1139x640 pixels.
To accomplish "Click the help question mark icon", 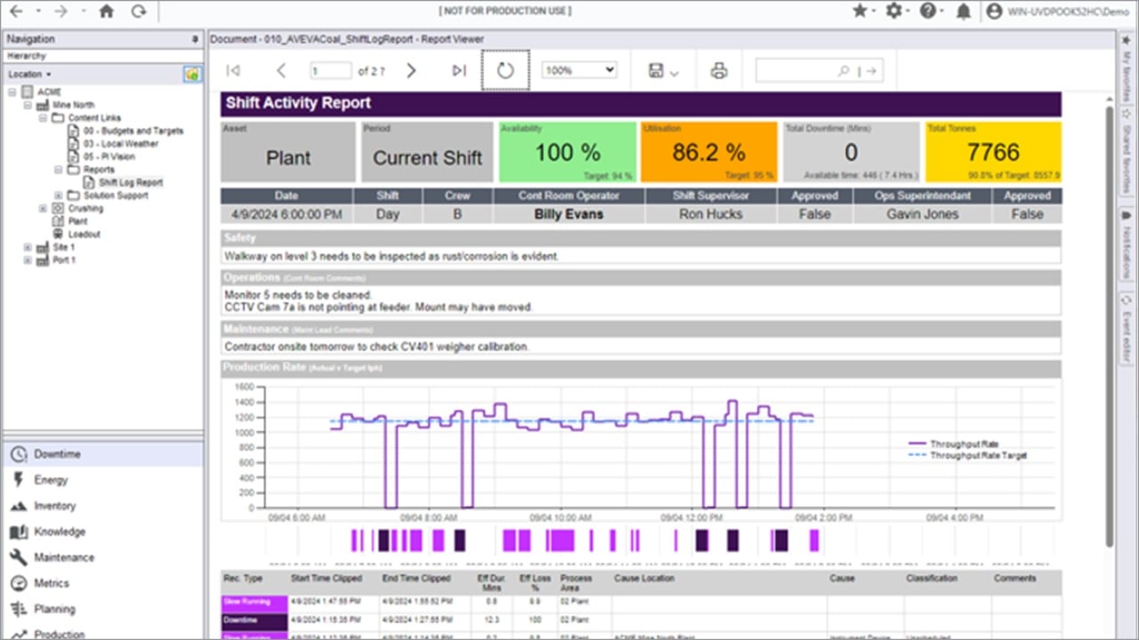I will coord(927,12).
